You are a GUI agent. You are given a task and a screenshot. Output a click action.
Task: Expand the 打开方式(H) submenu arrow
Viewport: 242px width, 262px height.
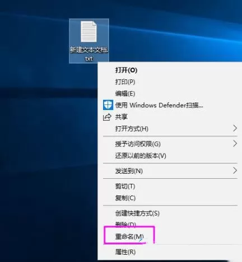235,128
